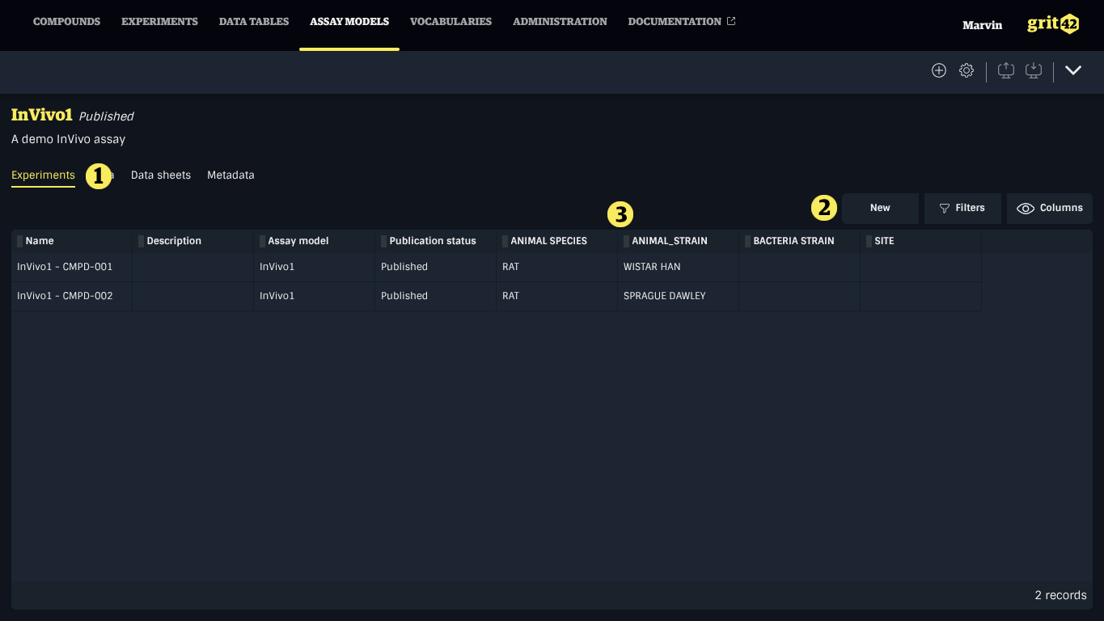Viewport: 1104px width, 621px height.
Task: Open the Vocabularies section
Action: 450,22
